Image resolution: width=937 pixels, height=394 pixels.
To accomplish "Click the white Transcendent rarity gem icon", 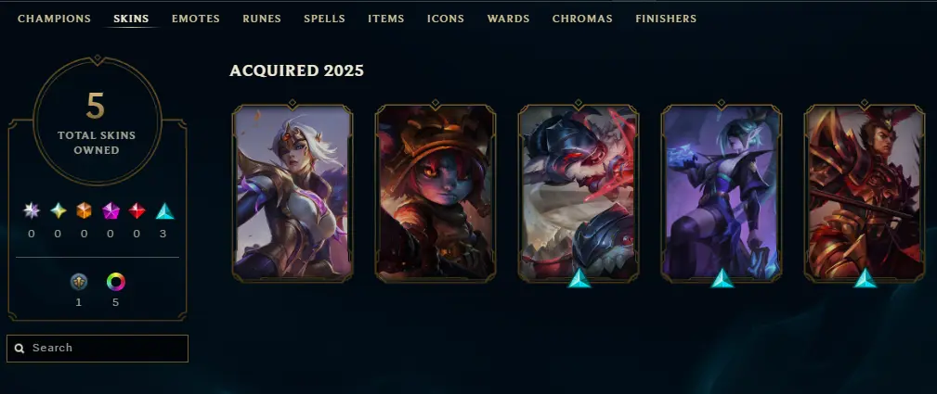I will pos(31,210).
